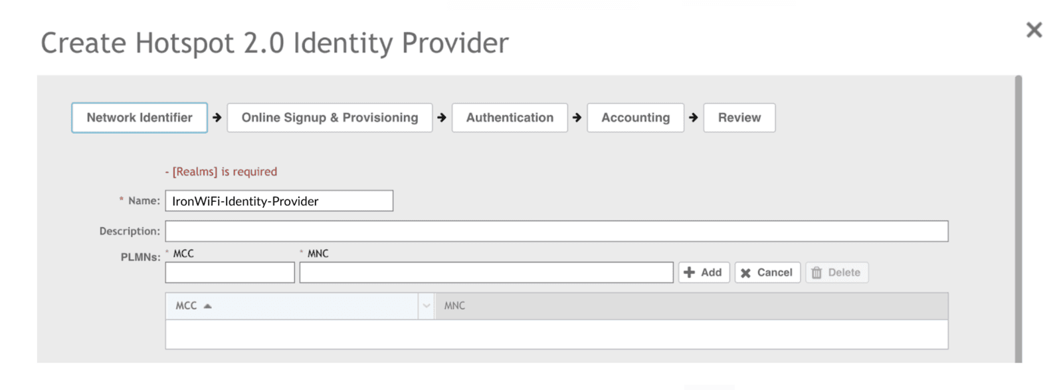Viewport: 1063px width, 390px height.
Task: Click the ascending sort arrow beside MCC
Action: [x=207, y=306]
